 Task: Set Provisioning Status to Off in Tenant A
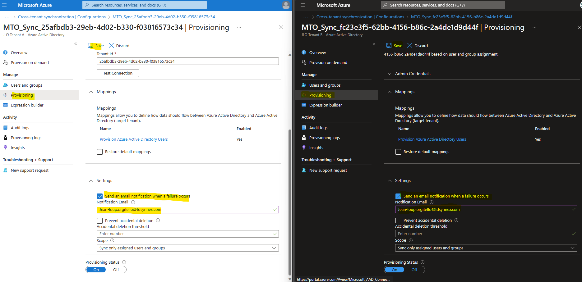[116, 270]
